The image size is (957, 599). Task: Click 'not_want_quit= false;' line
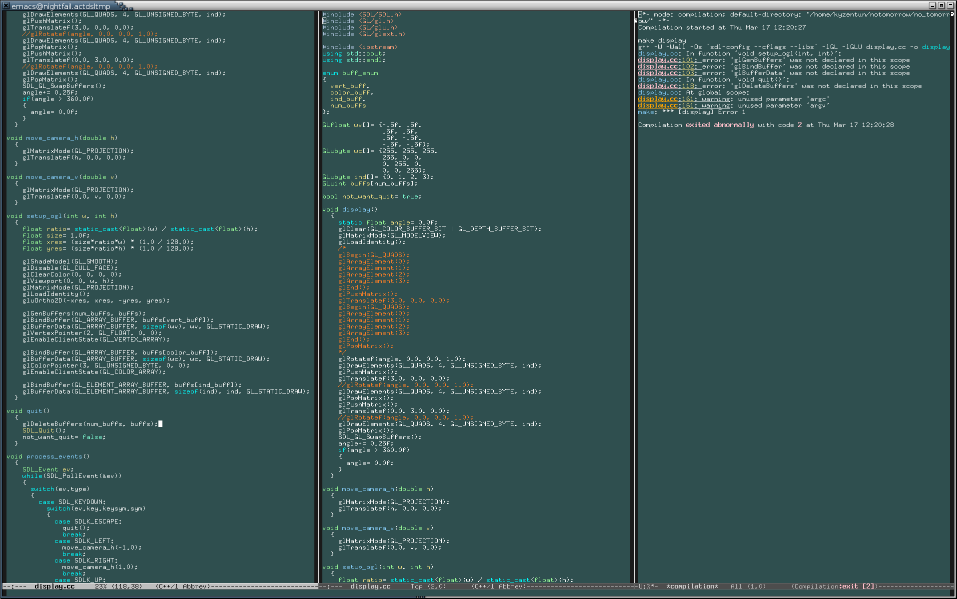tap(64, 437)
